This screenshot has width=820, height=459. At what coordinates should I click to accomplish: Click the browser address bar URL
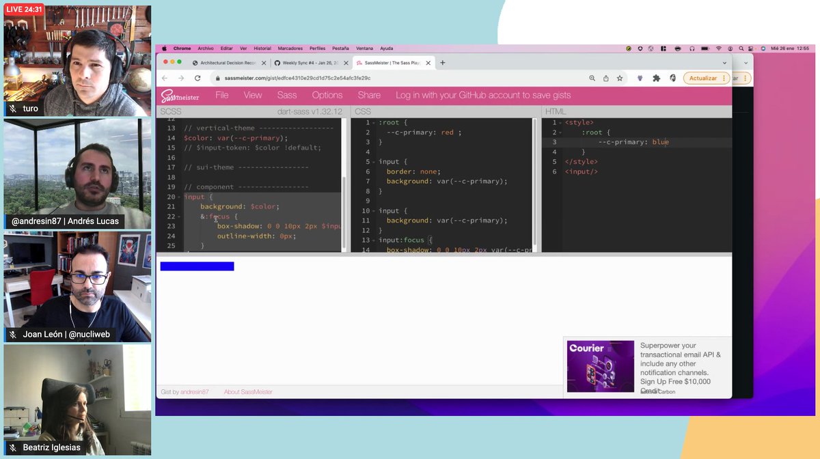(x=297, y=78)
